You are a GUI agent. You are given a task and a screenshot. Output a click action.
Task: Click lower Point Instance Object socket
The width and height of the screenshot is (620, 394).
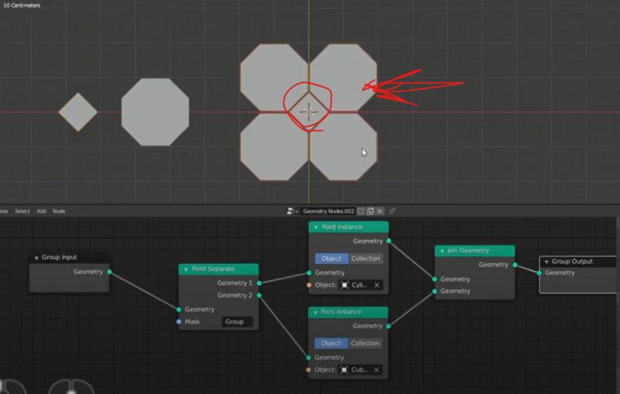click(308, 370)
